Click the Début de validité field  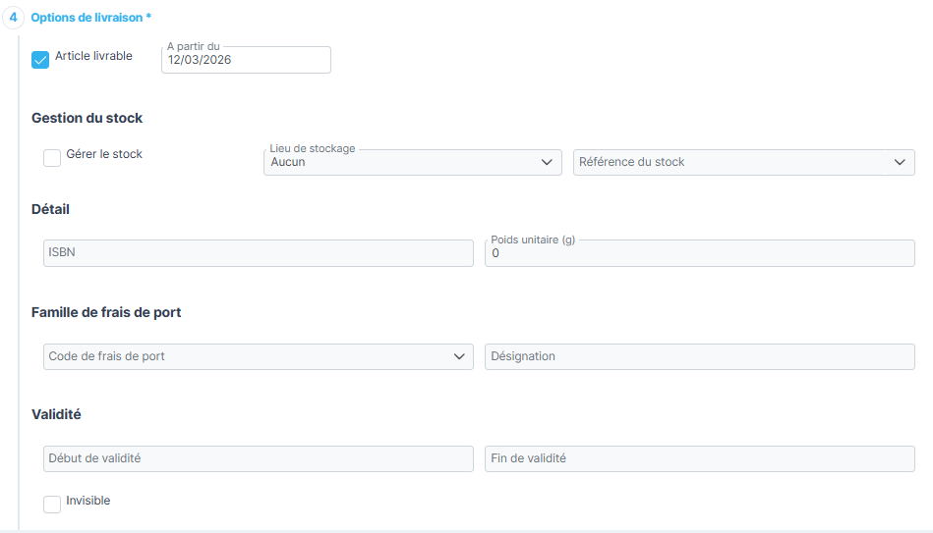tap(259, 459)
